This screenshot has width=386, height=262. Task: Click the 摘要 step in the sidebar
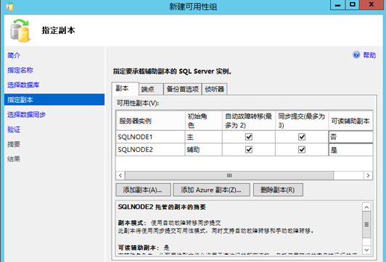coord(14,144)
